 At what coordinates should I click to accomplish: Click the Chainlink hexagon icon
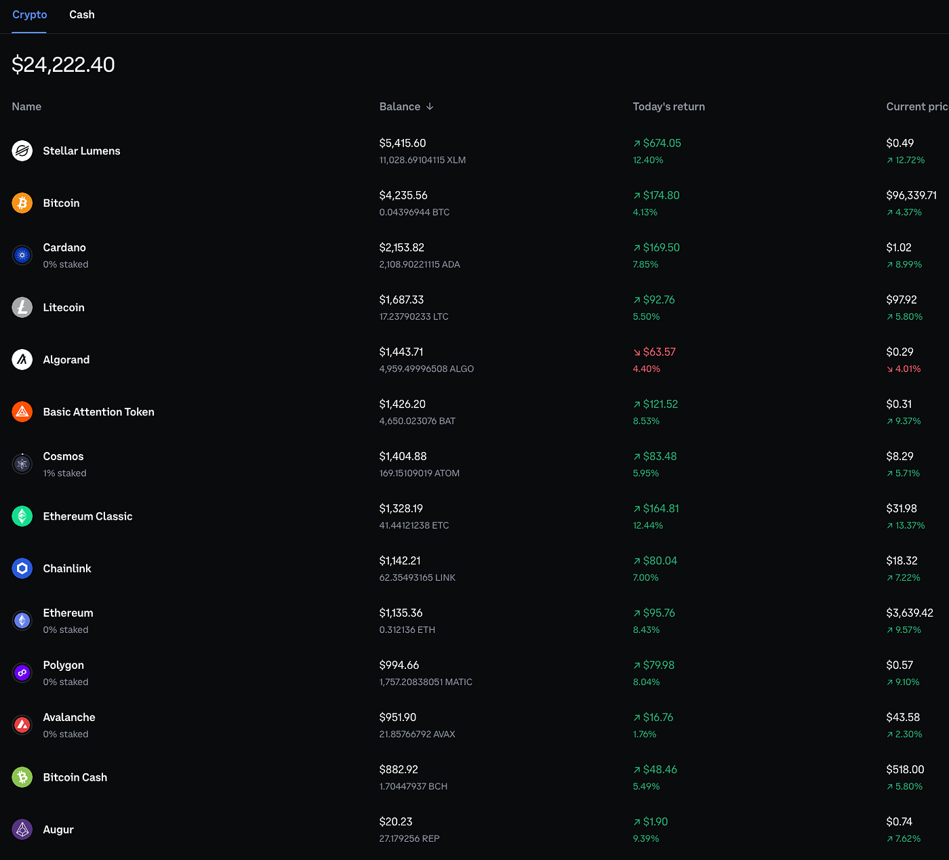[22, 568]
